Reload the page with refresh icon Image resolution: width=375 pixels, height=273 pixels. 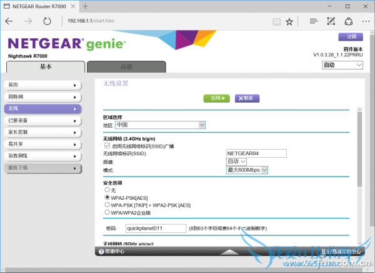pos(47,21)
